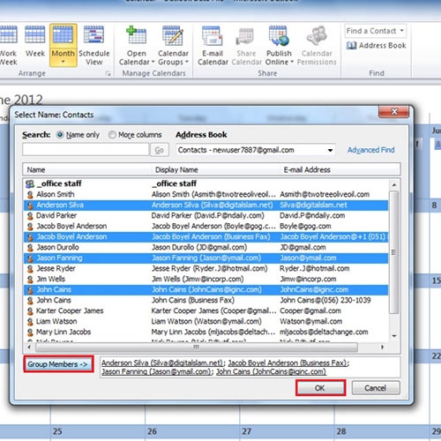Open the Address Book
441x441 pixels.
(x=377, y=46)
